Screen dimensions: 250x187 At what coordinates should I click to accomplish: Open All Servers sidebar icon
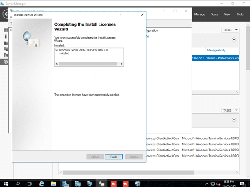pyautogui.click(x=6, y=43)
